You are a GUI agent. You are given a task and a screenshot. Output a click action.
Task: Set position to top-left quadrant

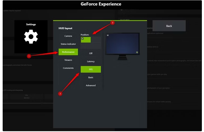[86, 40]
